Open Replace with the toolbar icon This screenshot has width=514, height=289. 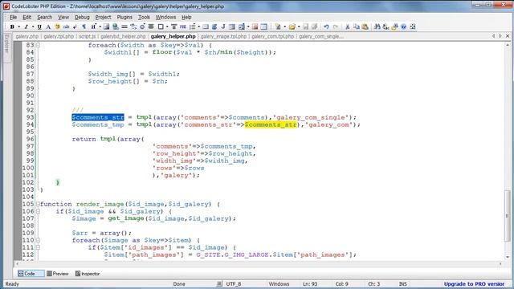point(385,26)
